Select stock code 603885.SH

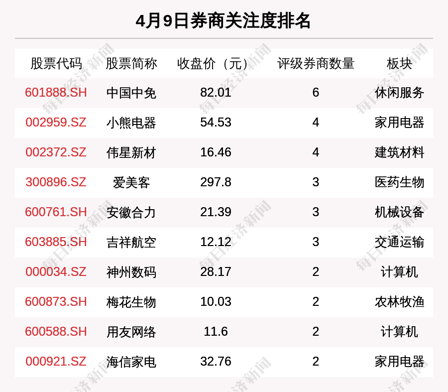(56, 242)
